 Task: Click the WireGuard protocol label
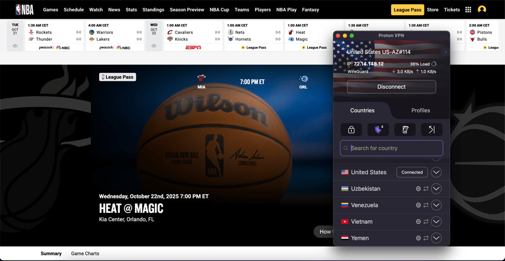[x=358, y=72]
